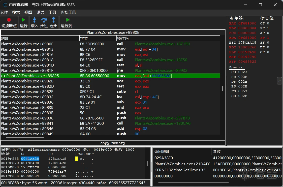Select the ECX 00000000 register
283x187 pixels.
[243, 33]
